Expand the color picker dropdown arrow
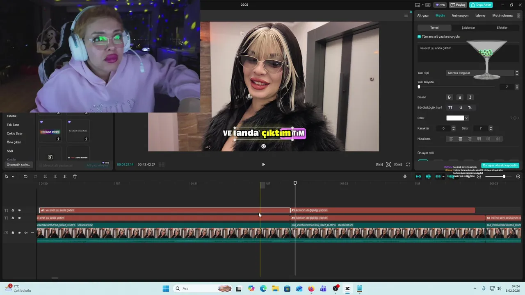Image resolution: width=525 pixels, height=295 pixels. tap(466, 118)
